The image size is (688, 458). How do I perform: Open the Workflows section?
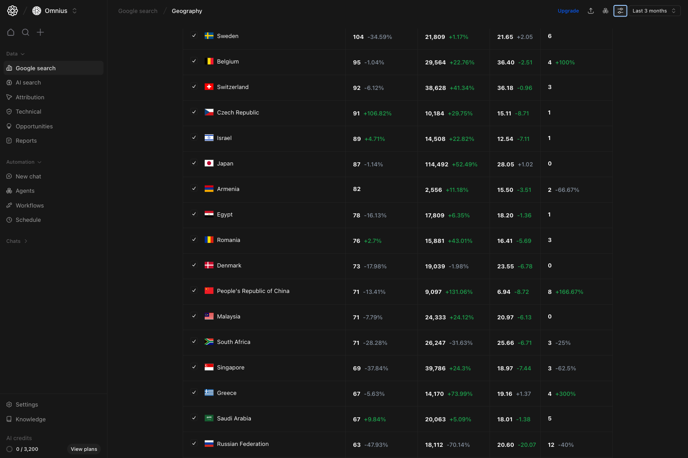pos(30,205)
